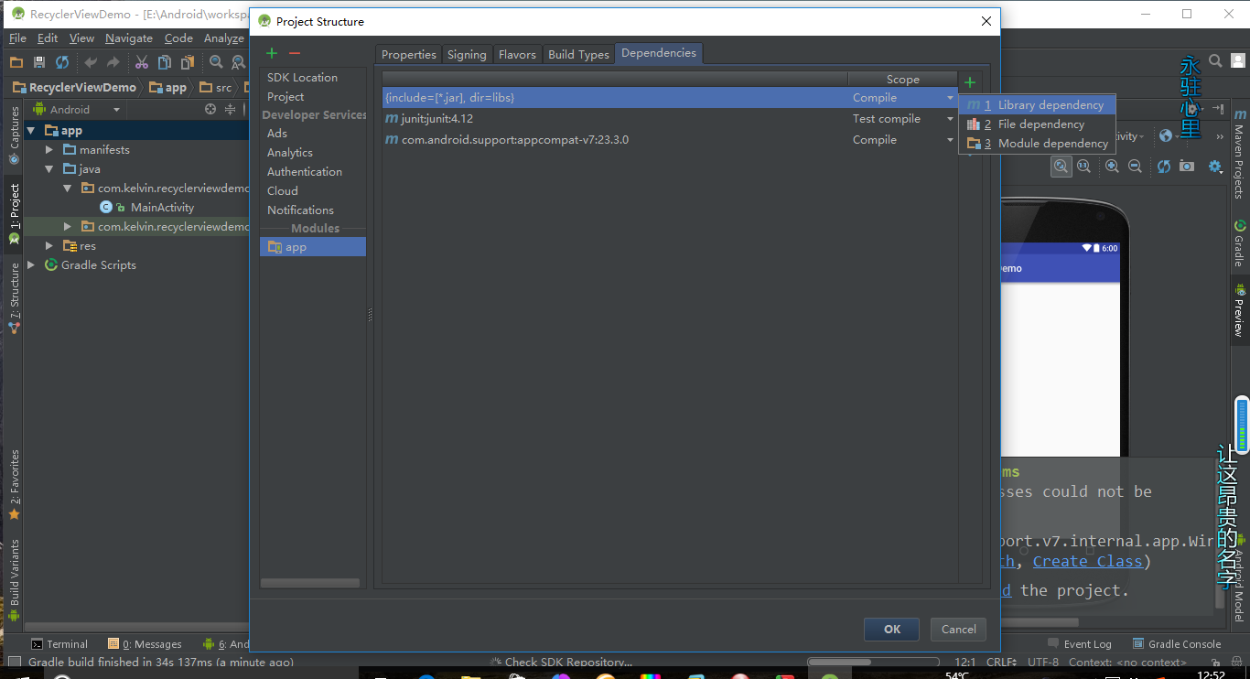Click the Synchronize refresh toolbar icon
Viewport: 1250px width, 679px height.
coord(62,62)
